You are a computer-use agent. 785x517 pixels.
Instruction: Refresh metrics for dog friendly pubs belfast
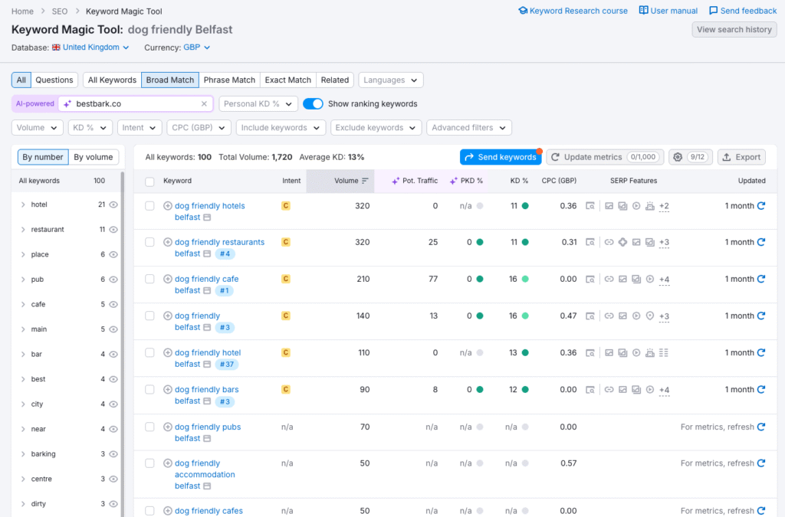coord(761,427)
